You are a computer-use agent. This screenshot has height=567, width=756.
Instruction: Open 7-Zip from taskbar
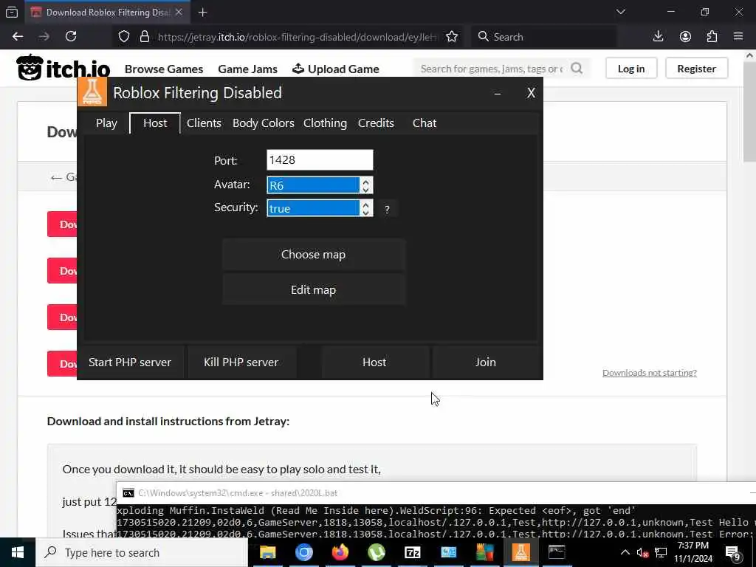point(412,552)
